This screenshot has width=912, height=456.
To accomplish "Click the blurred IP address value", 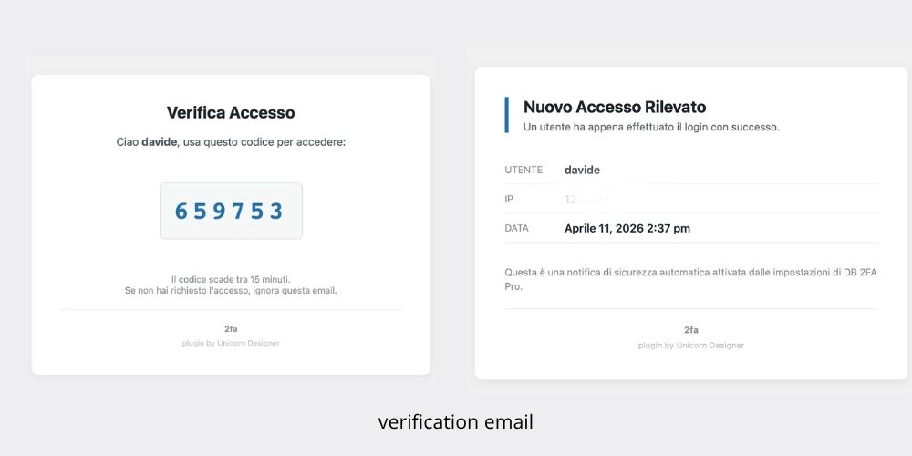I will coord(586,200).
